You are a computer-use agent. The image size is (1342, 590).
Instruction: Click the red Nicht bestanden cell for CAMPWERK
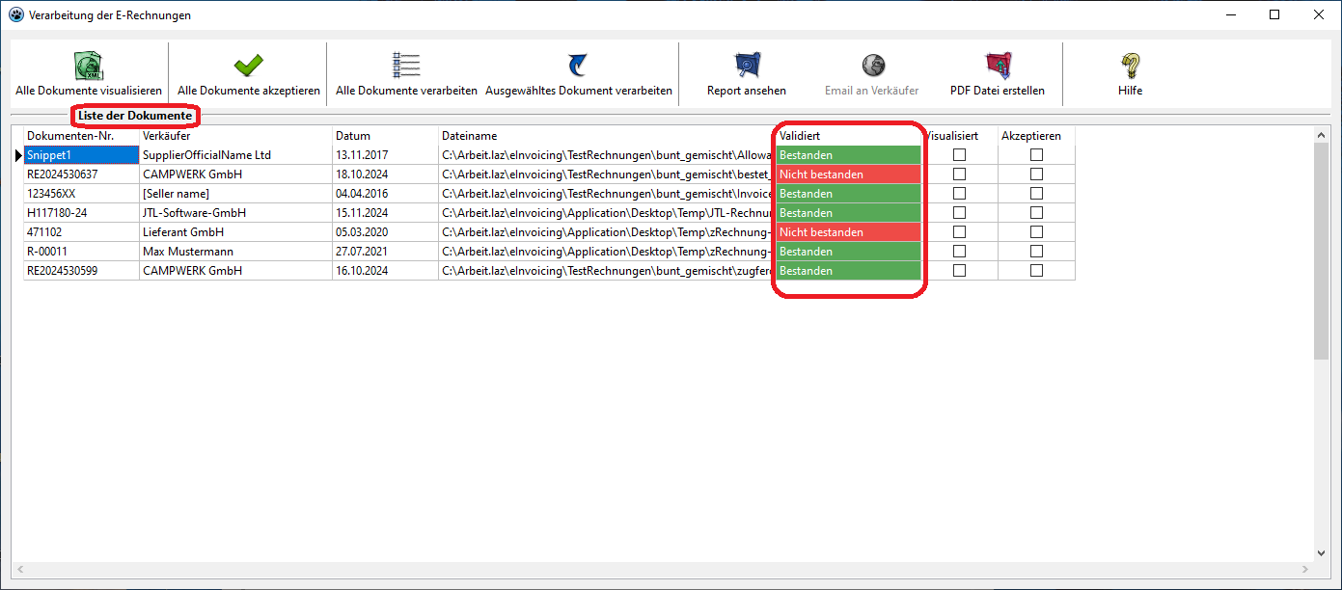click(847, 174)
